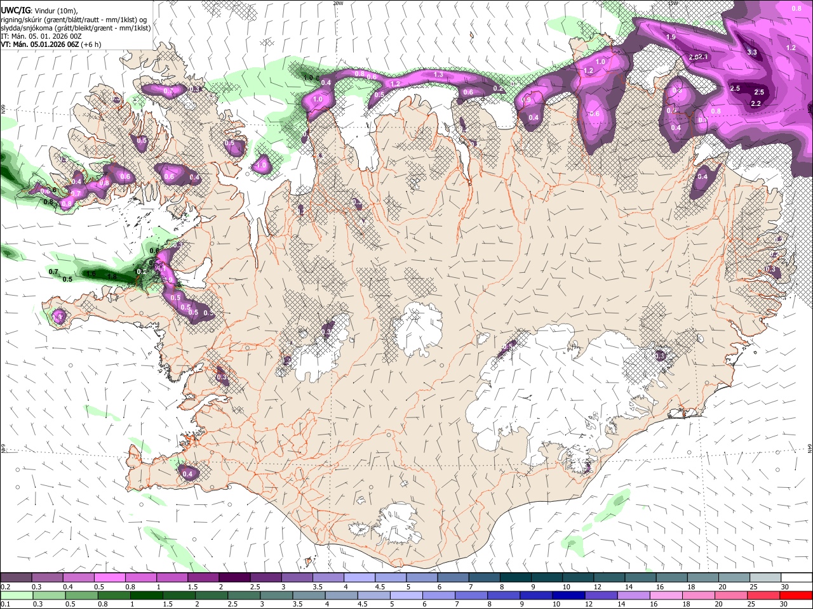Click the light pink swatch between 16 and 18 on the rain scale
The image size is (813, 609).
click(666, 595)
